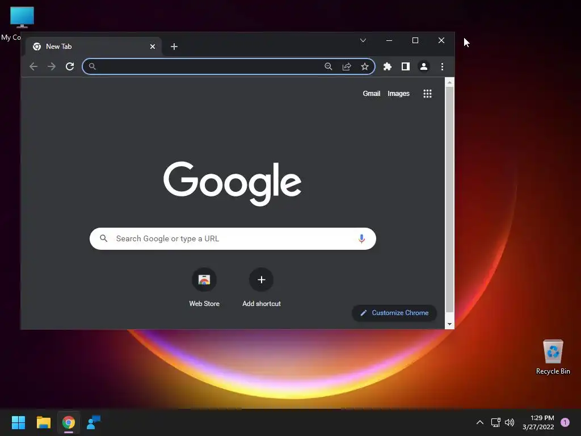Open the Windows Start menu
Viewport: 581px width, 436px height.
click(x=18, y=422)
